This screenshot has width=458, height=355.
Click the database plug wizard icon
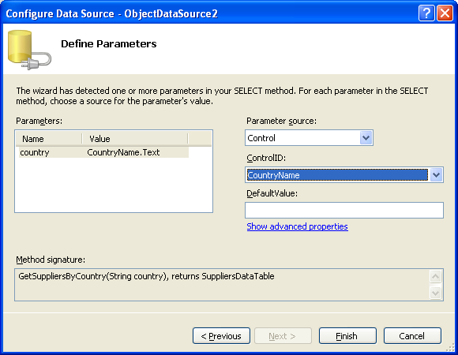(x=29, y=50)
